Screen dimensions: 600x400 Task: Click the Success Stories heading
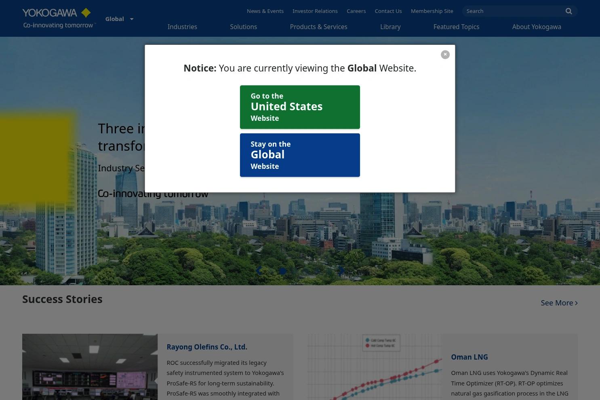pyautogui.click(x=62, y=299)
